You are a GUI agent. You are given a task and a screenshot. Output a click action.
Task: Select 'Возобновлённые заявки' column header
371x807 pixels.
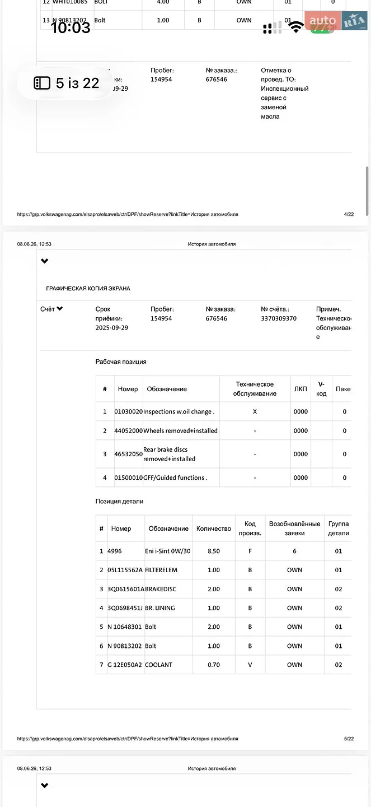(x=295, y=528)
